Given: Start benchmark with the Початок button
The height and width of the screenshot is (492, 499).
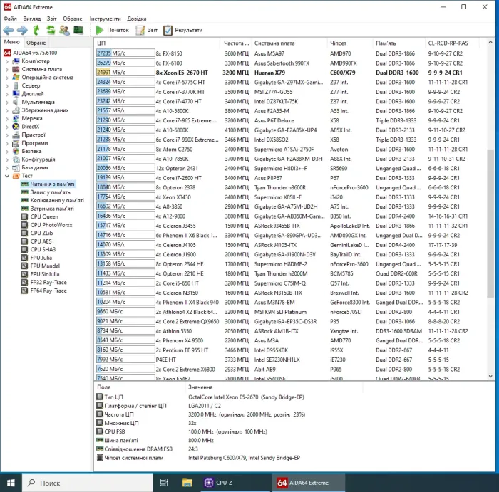Looking at the screenshot, I should [112, 31].
